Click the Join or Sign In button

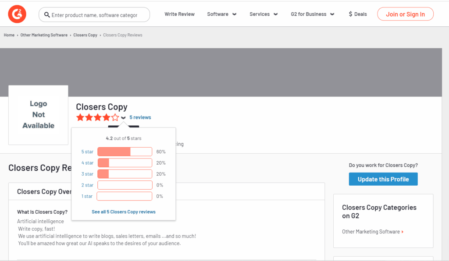(x=405, y=14)
